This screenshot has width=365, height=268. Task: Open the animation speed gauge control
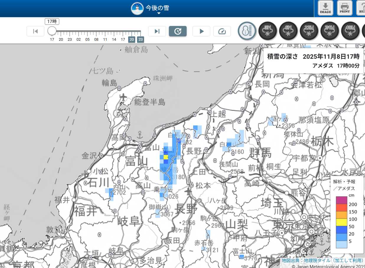click(x=222, y=31)
